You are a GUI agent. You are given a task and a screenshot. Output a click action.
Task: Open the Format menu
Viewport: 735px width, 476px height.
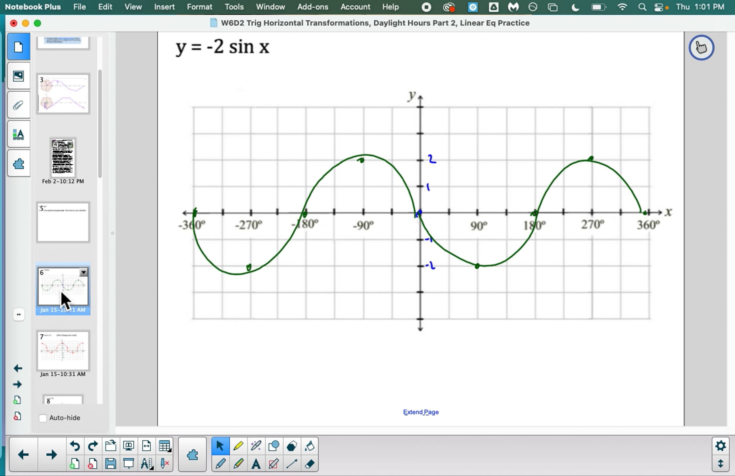199,7
